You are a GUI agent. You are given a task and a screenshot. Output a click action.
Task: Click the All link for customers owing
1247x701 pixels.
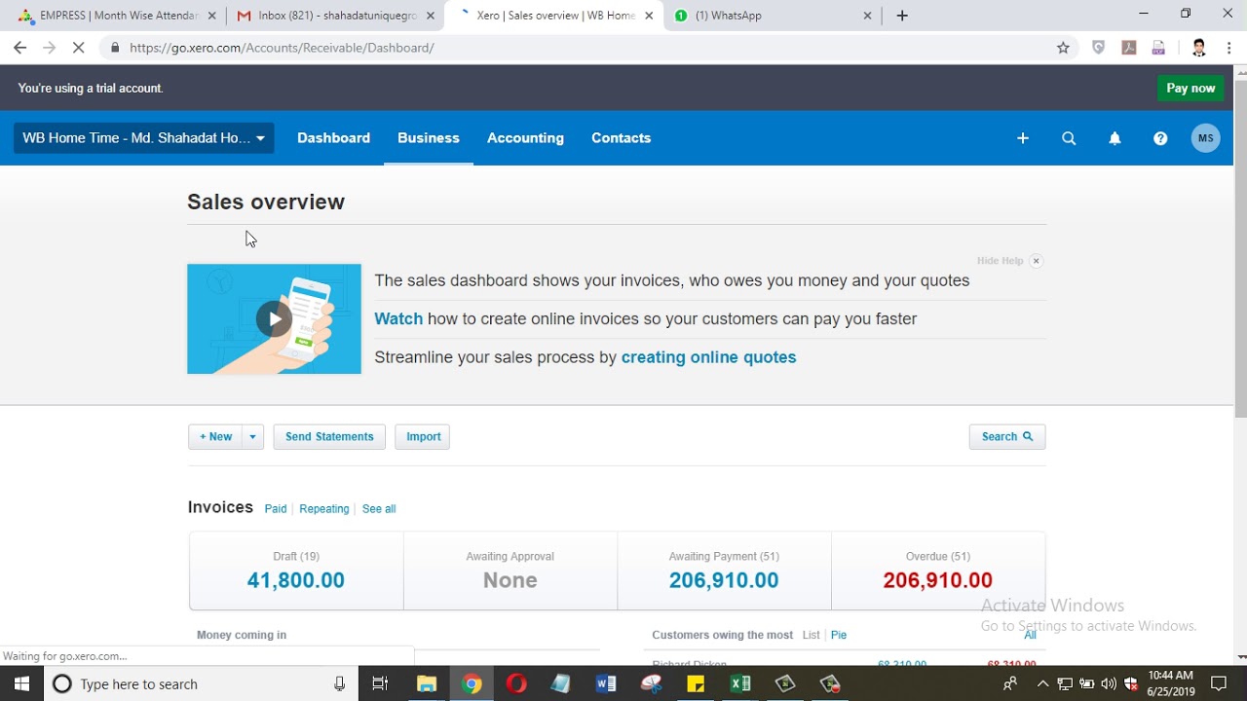1030,635
